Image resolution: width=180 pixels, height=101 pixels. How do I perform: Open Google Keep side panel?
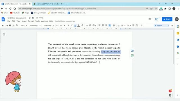tap(178, 33)
